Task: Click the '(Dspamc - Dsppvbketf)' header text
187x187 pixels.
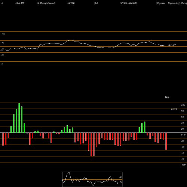Action: point(168,3)
